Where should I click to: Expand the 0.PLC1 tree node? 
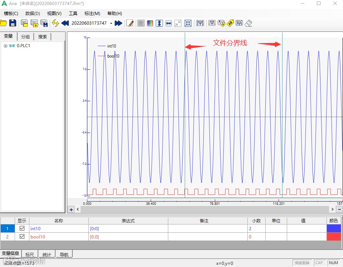(5, 46)
